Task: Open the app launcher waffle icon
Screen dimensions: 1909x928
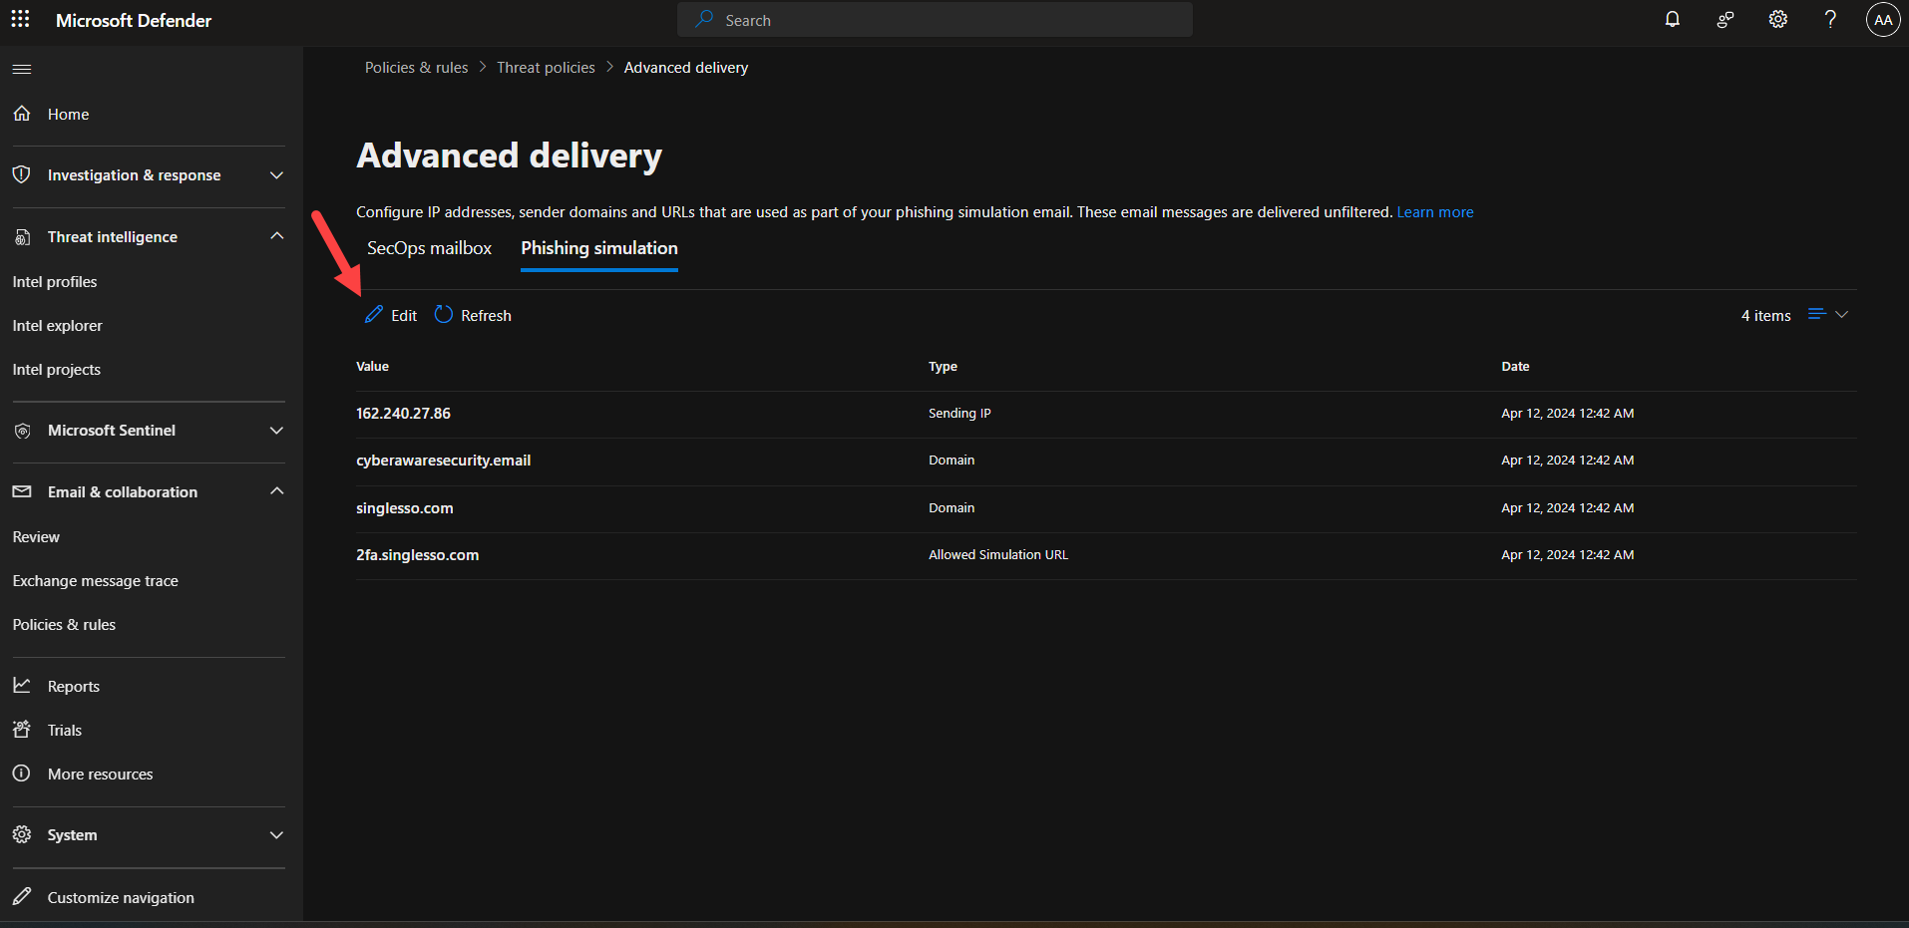Action: (20, 19)
